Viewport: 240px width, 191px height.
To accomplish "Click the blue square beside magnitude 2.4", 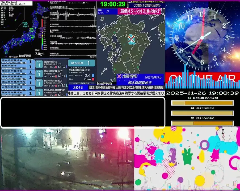I will [93, 76].
